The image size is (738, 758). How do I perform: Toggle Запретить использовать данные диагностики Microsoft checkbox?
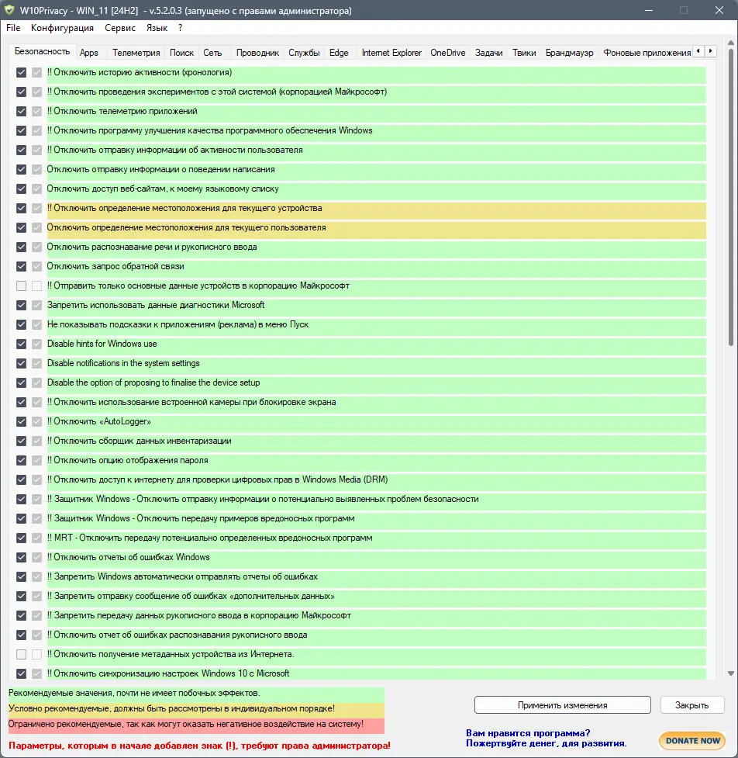(x=21, y=305)
